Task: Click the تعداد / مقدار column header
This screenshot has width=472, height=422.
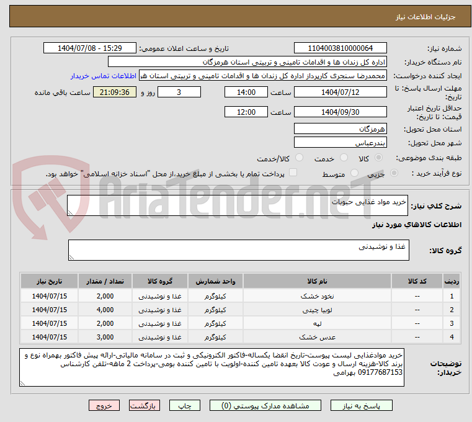Action: (x=105, y=281)
